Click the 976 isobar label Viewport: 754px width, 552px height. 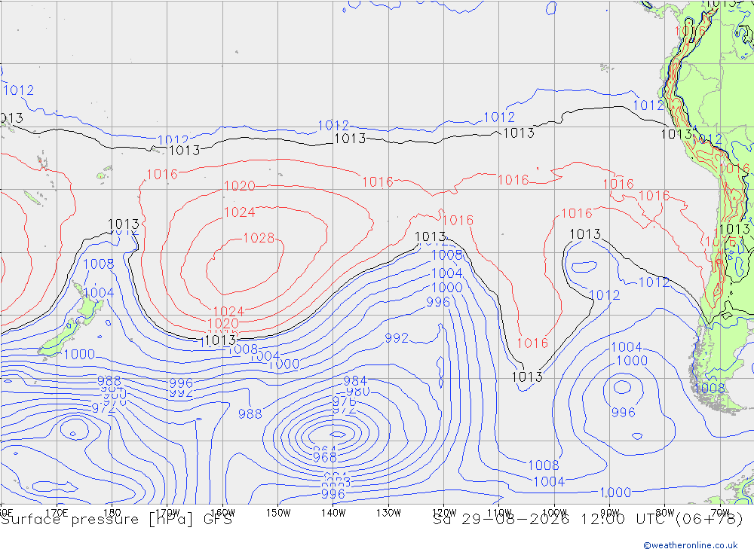tap(345, 401)
